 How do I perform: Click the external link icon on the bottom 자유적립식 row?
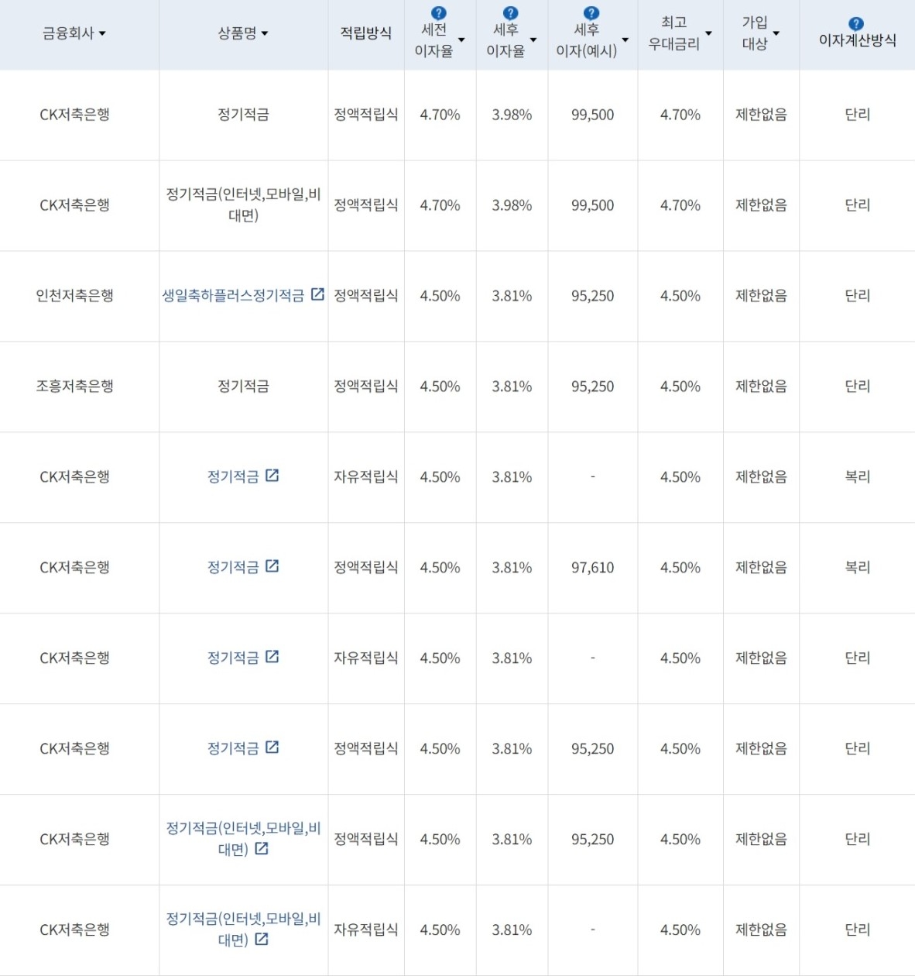pos(262,940)
